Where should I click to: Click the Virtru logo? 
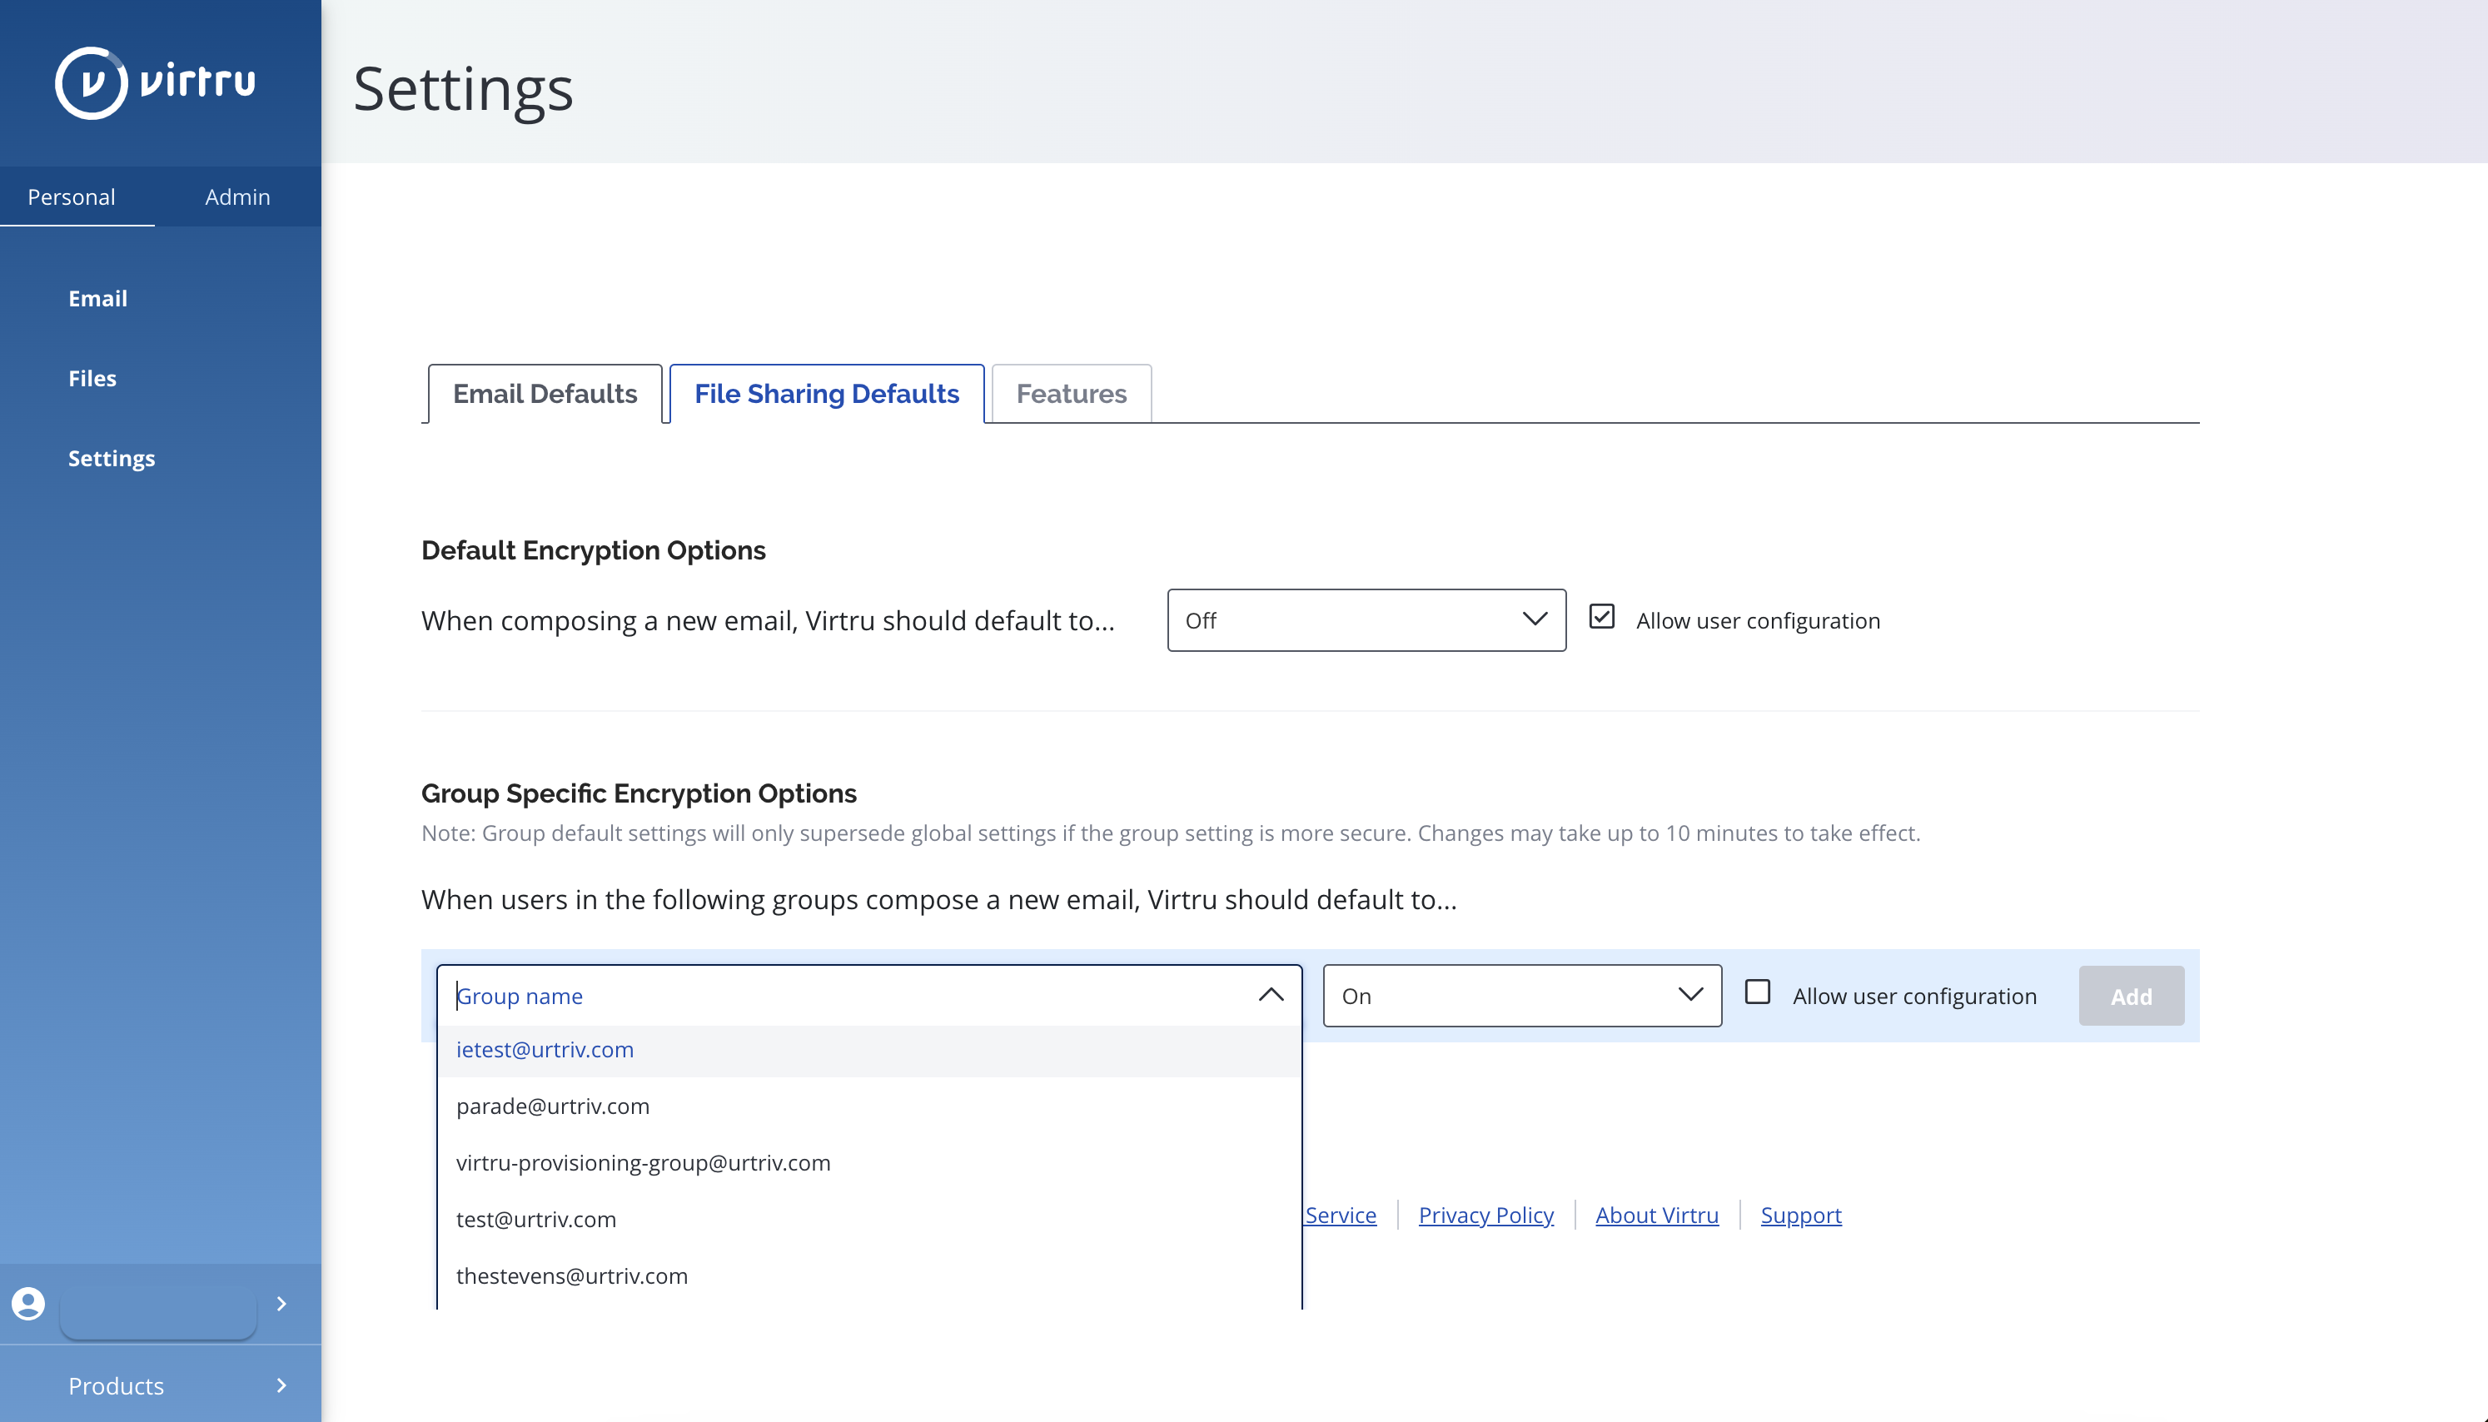[157, 82]
